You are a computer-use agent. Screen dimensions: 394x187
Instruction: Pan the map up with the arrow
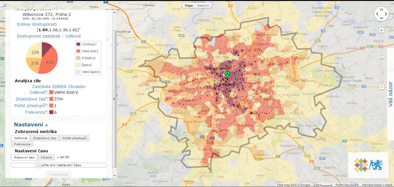click(x=382, y=10)
